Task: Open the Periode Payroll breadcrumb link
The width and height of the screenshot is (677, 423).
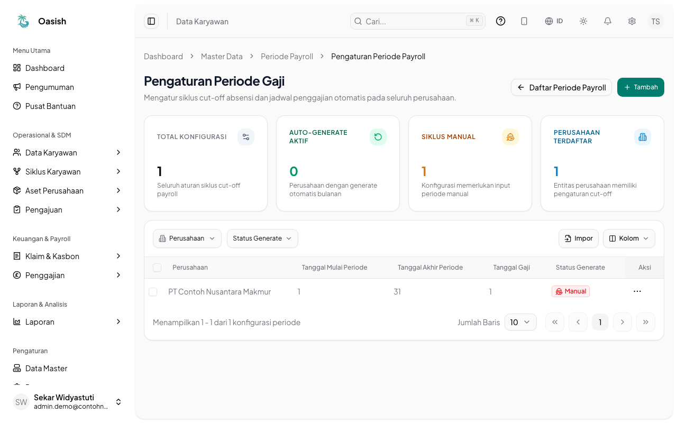Action: tap(287, 56)
